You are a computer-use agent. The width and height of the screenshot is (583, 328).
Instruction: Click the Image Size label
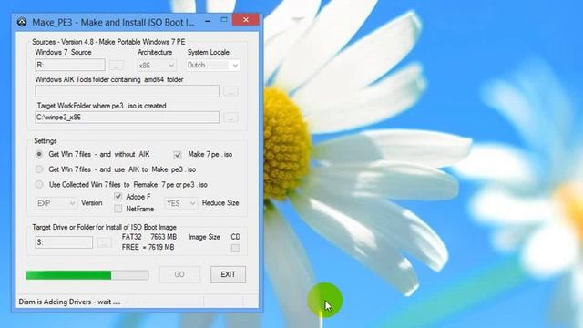click(x=204, y=237)
